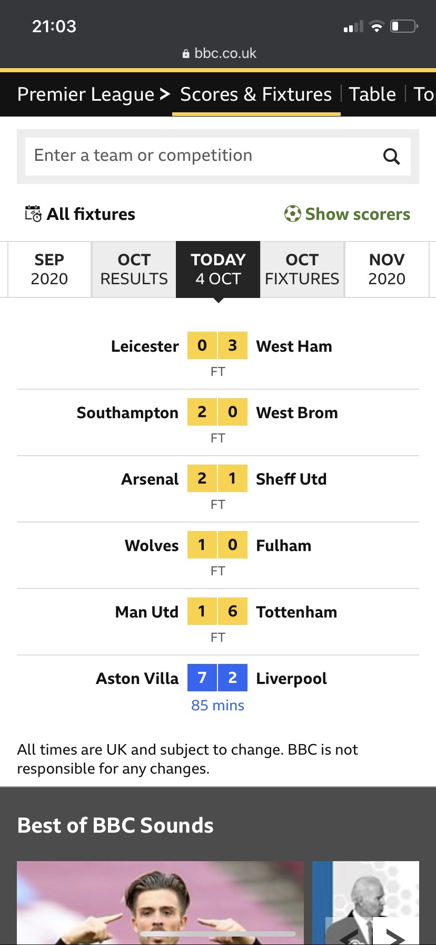This screenshot has height=945, width=436.
Task: Expand the Premier League breadcrumb chevron
Action: (x=165, y=94)
